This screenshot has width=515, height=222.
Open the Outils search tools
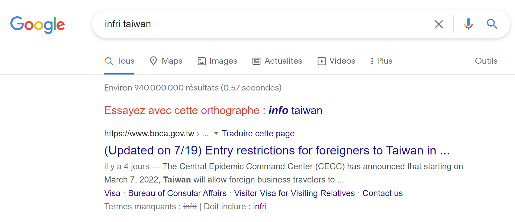(486, 61)
